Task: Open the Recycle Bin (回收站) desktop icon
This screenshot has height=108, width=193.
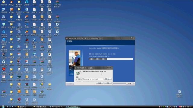Action: [x=4, y=25]
